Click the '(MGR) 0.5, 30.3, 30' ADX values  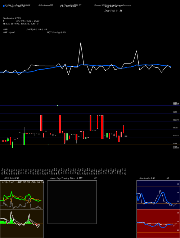(x=36, y=30)
